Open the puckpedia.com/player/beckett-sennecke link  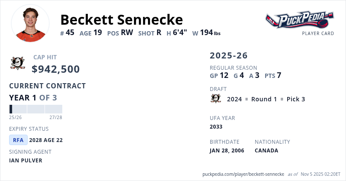coord(243,174)
